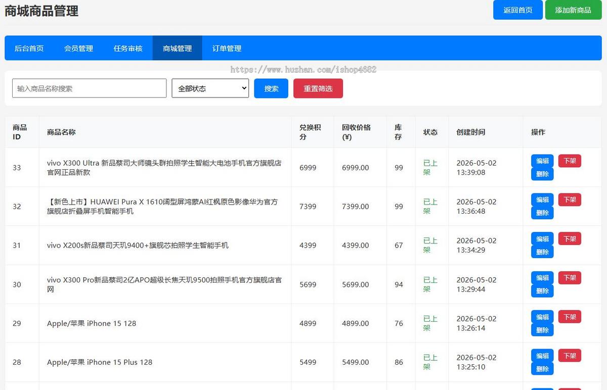Click the 搜索 button
The width and height of the screenshot is (607, 390).
click(271, 88)
